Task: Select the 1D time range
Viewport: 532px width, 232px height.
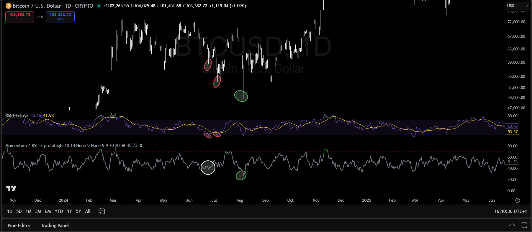Action: pyautogui.click(x=10, y=211)
